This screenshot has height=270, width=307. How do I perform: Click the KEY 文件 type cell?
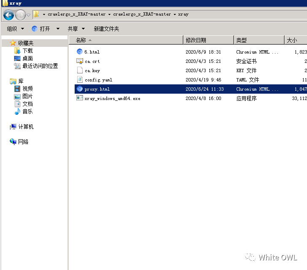tap(246, 70)
